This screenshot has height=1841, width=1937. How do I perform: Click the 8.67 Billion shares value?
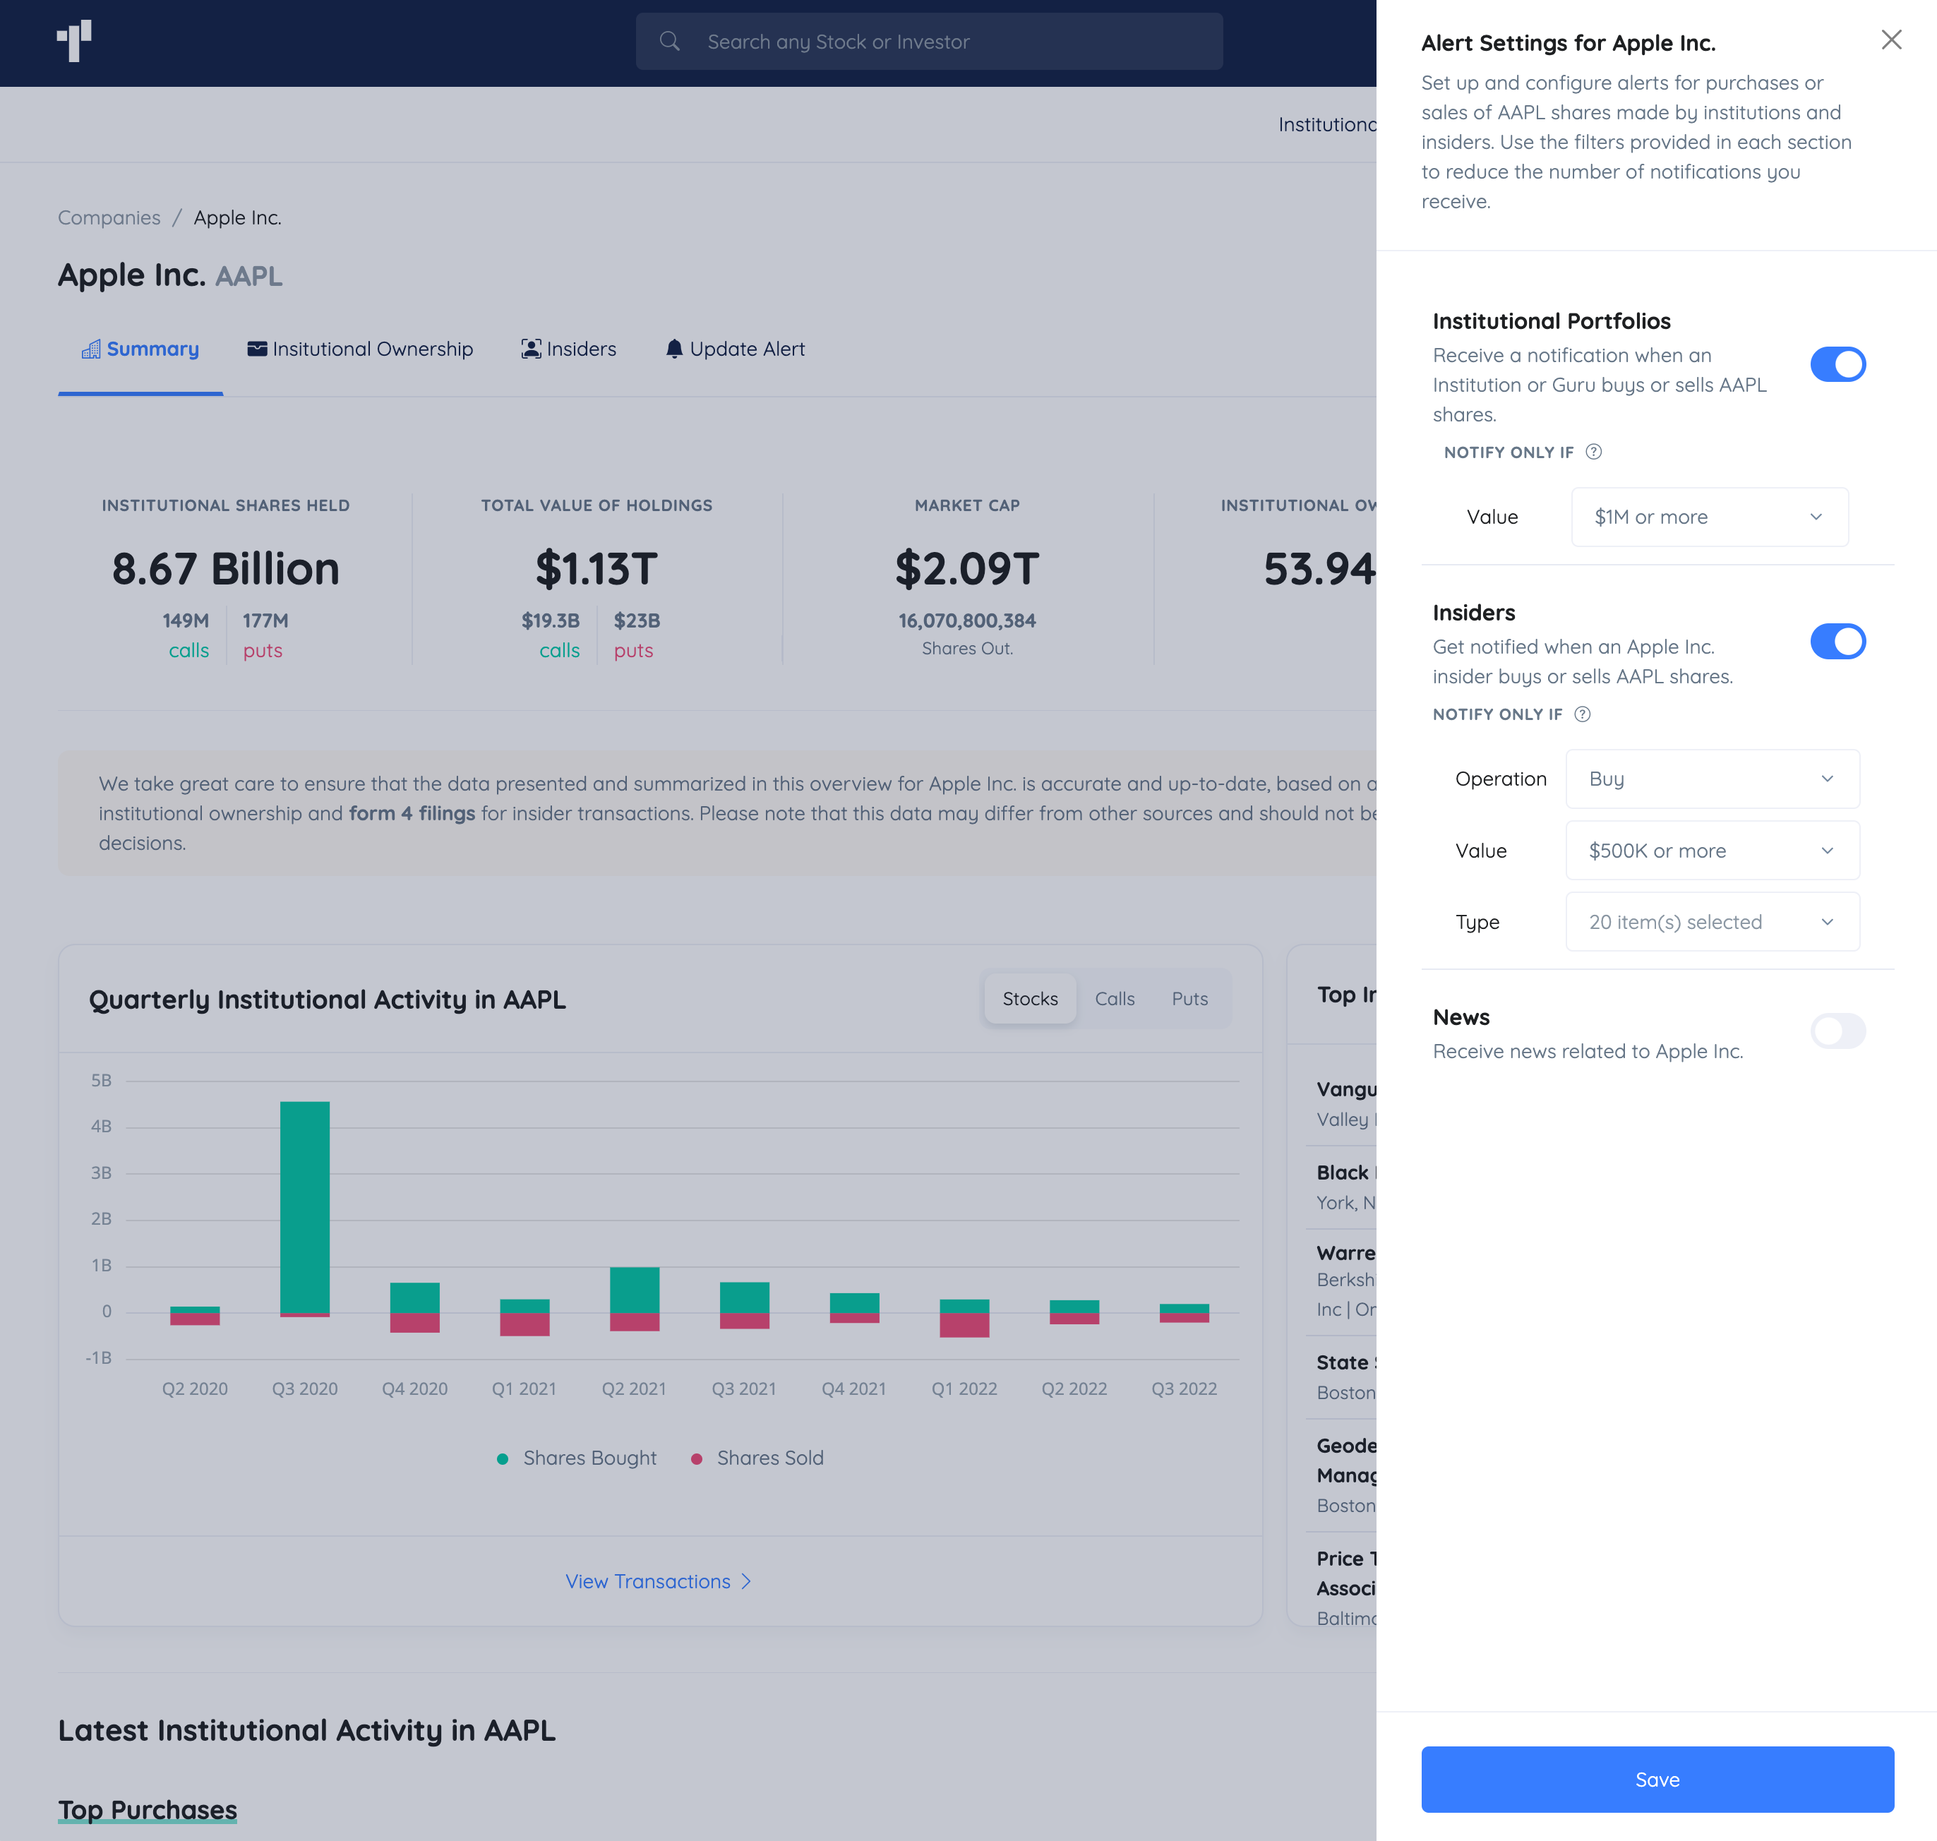click(226, 569)
